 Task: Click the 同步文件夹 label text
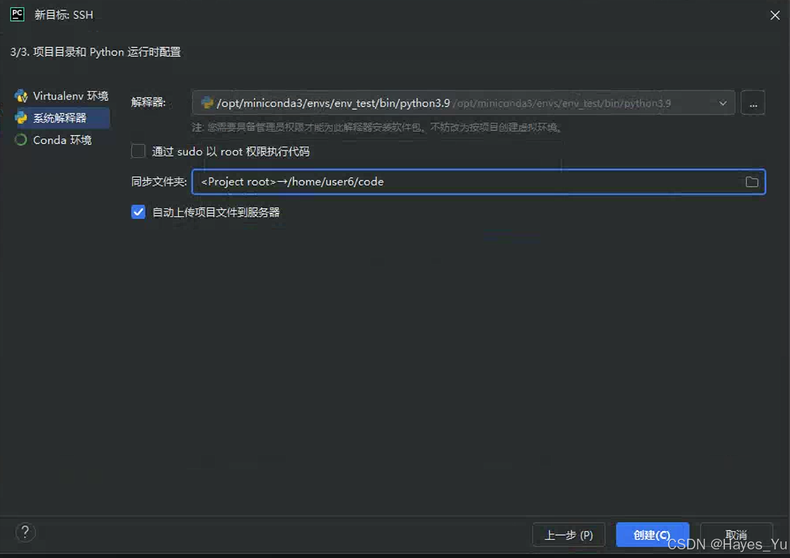coord(158,182)
